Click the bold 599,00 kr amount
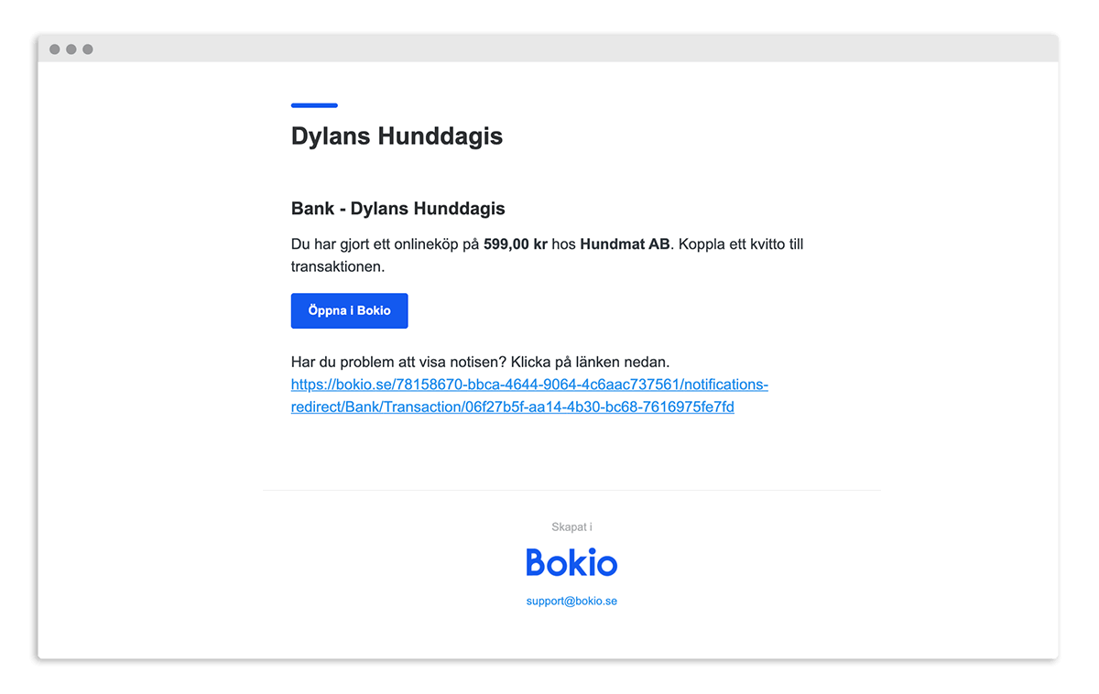The width and height of the screenshot is (1099, 694). tap(515, 244)
